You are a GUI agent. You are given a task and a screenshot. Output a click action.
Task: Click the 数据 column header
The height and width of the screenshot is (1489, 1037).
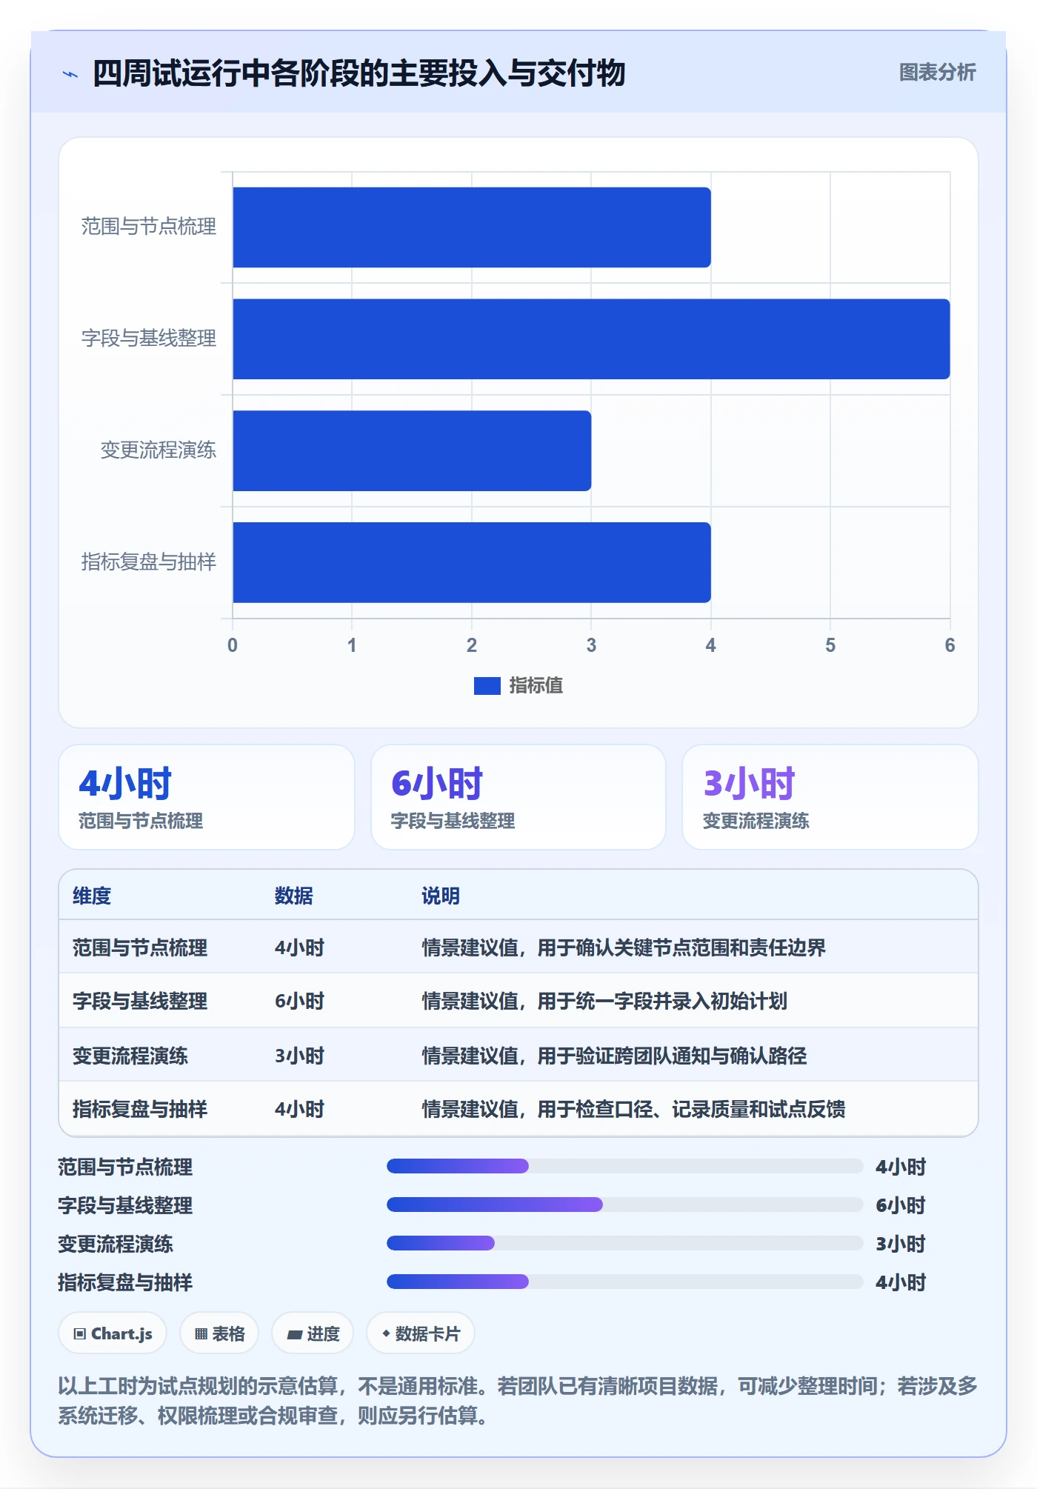[x=294, y=896]
